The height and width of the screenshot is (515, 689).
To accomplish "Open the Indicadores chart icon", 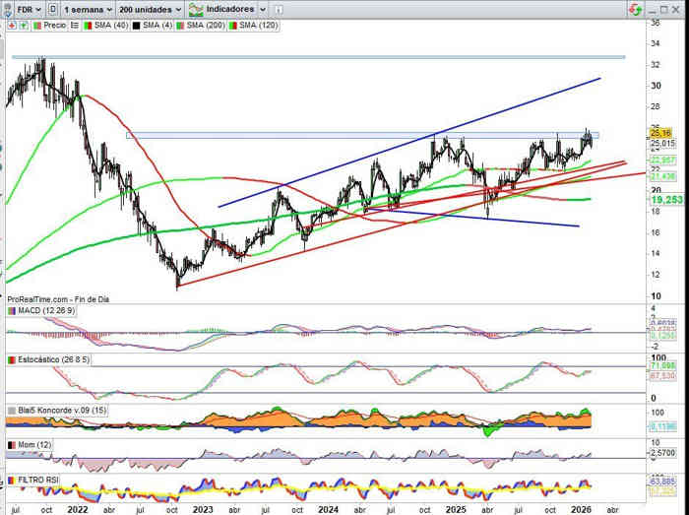I will pyautogui.click(x=196, y=8).
